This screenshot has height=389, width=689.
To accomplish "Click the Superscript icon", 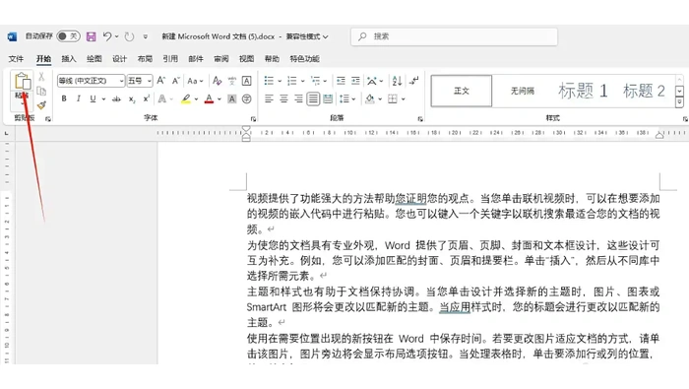I will [x=147, y=98].
